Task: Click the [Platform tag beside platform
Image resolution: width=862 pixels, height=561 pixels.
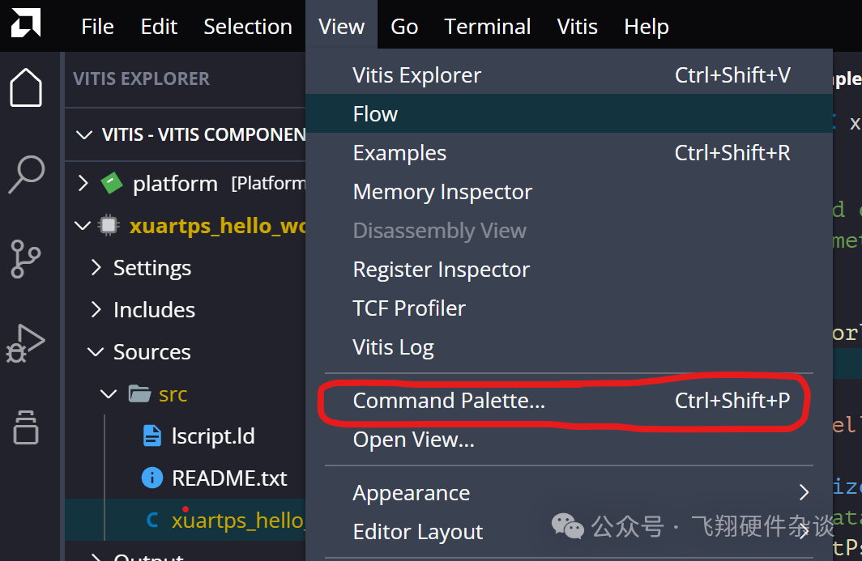Action: (x=268, y=184)
